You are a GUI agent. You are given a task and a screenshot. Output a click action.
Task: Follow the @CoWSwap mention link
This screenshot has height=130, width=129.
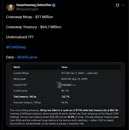16,47
